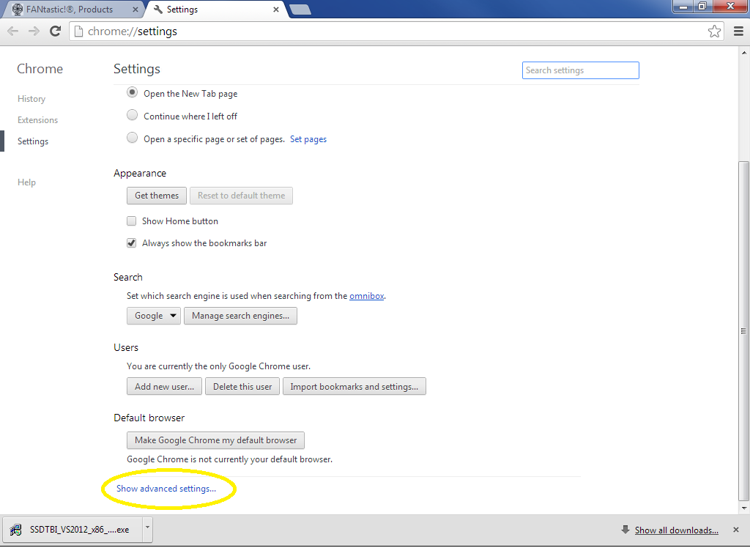Click Delete this user button
The image size is (750, 548).
pos(242,387)
